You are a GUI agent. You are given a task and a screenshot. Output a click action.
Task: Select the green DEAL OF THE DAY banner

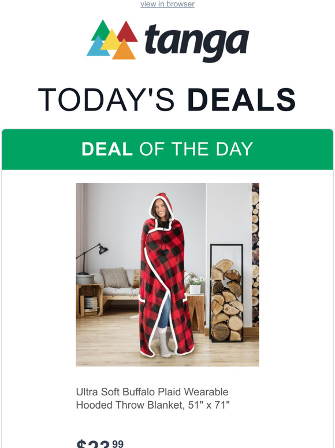[167, 149]
